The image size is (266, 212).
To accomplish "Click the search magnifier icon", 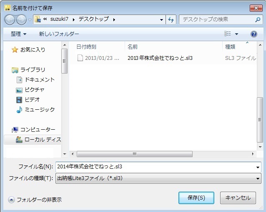I will tap(258, 20).
